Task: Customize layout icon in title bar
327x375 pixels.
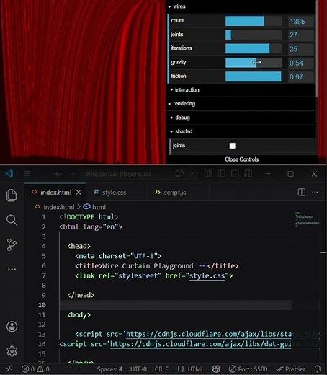Action: point(208,174)
